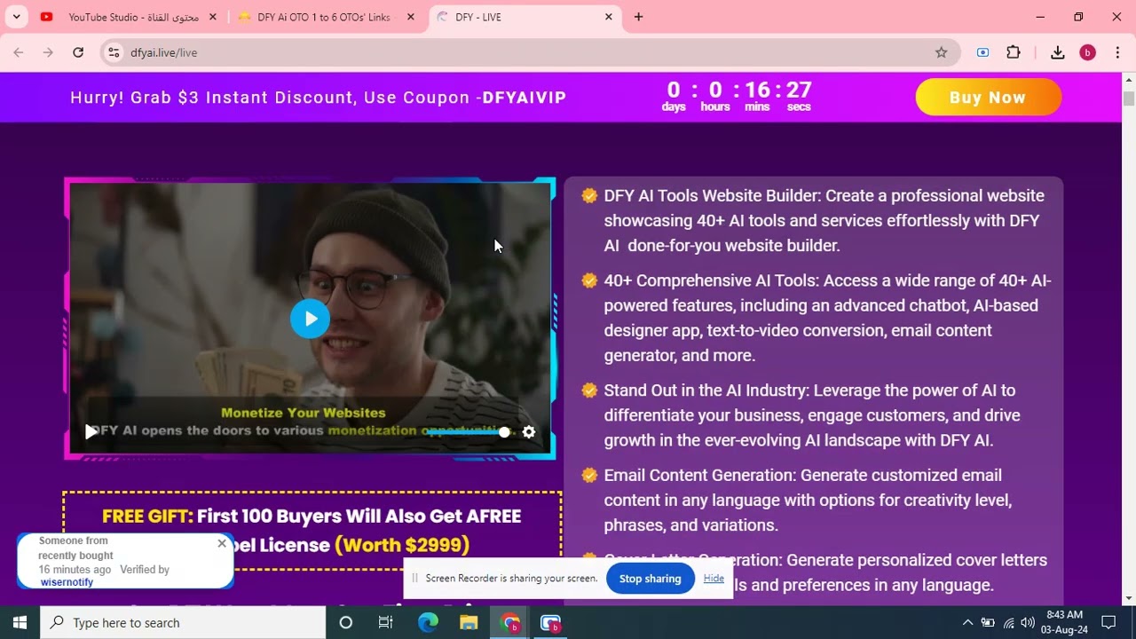Click the DFY AI Tools Website Builder checkmark
The width and height of the screenshot is (1136, 639).
[589, 196]
